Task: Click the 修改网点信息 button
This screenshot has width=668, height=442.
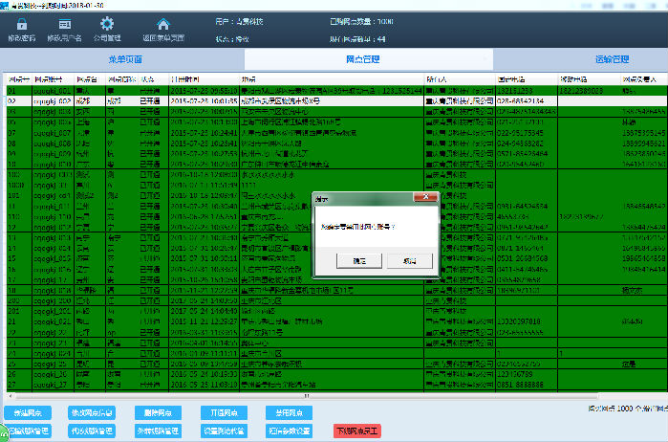Action: click(x=91, y=412)
